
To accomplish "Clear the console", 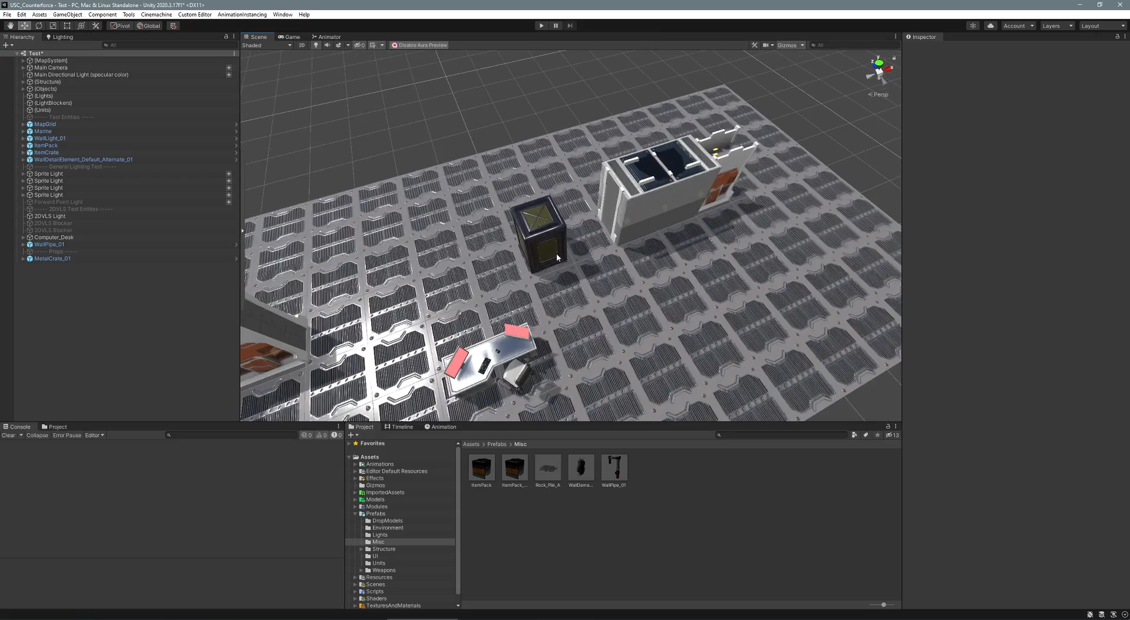I will (8, 436).
